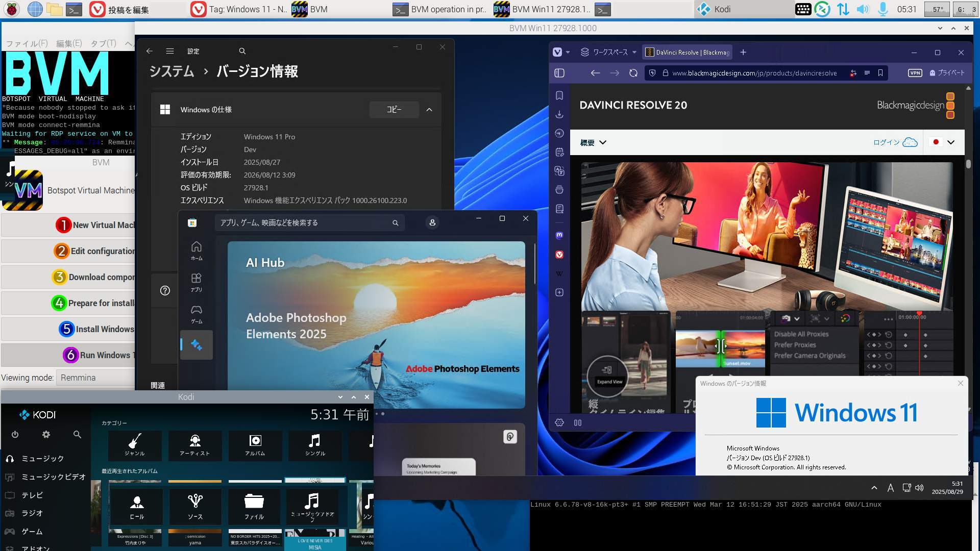Toggle Vivaldi side panel visibility
980x551 pixels.
(x=559, y=73)
